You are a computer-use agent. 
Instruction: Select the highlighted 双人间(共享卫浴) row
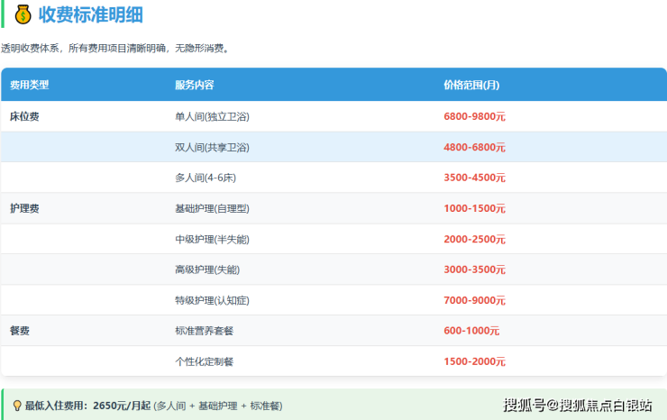212,147
